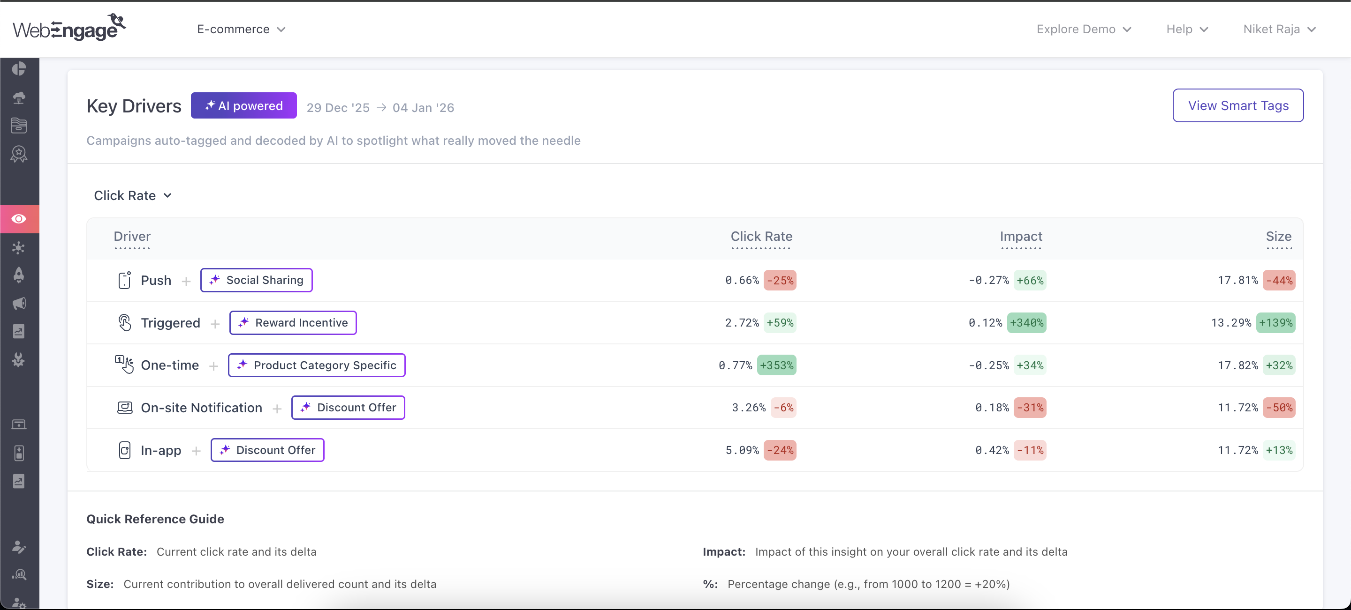Screen dimensions: 1351x610
Task: Open the pie chart dashboard sidebar icon
Action: point(19,68)
